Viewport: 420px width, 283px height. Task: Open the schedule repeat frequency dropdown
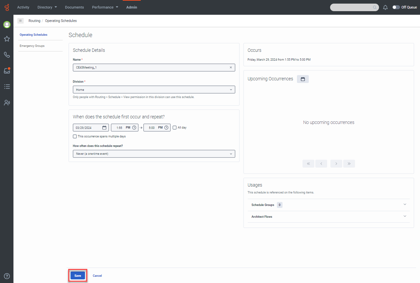pos(154,154)
